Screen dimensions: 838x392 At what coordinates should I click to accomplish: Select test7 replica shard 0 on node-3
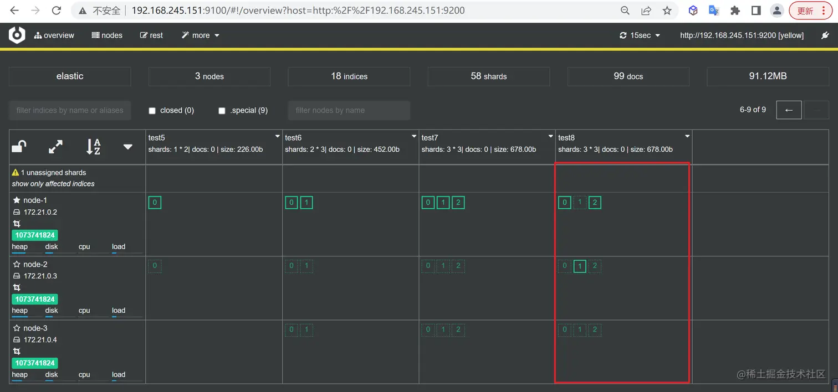(428, 330)
